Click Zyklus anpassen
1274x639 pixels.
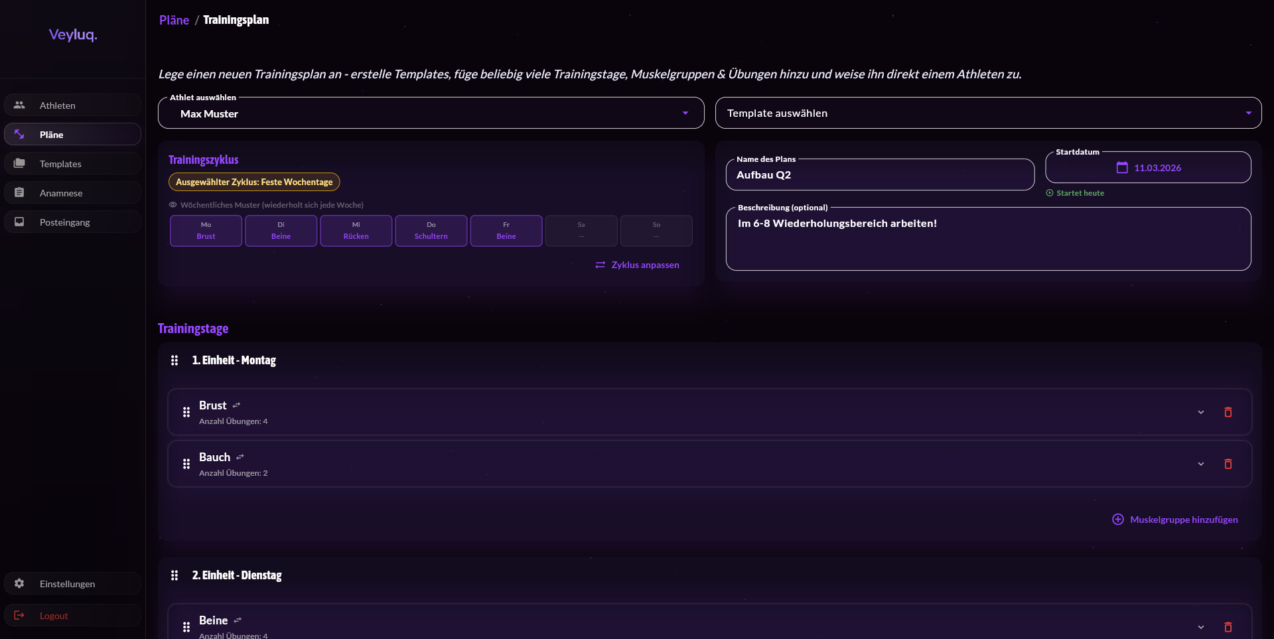click(x=637, y=265)
